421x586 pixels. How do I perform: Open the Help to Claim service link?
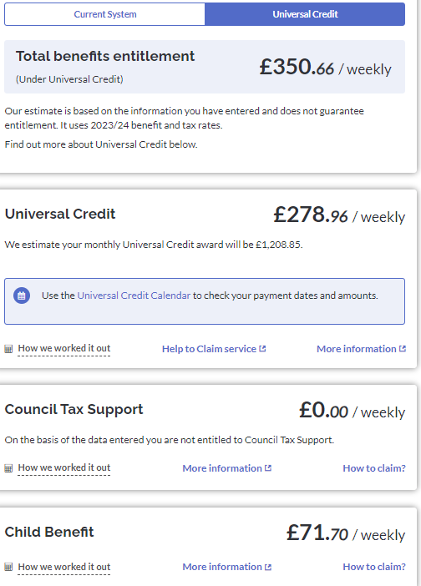(x=209, y=349)
